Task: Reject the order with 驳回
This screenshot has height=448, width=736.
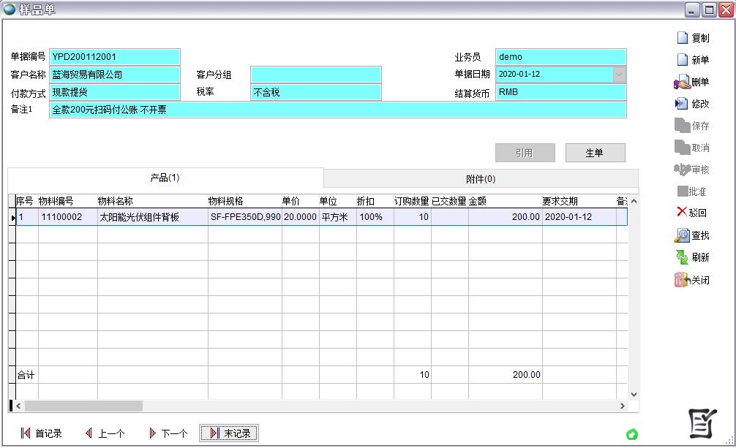Action: [682, 213]
